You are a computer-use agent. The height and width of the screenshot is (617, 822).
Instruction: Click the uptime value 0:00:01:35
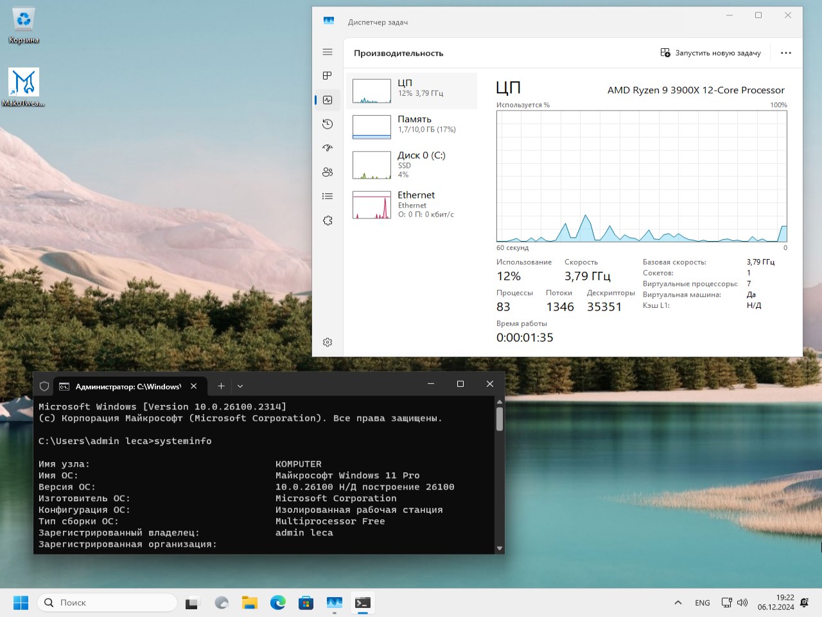525,338
